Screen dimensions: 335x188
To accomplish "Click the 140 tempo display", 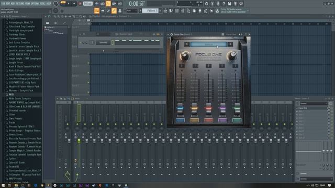I will click(x=87, y=4).
